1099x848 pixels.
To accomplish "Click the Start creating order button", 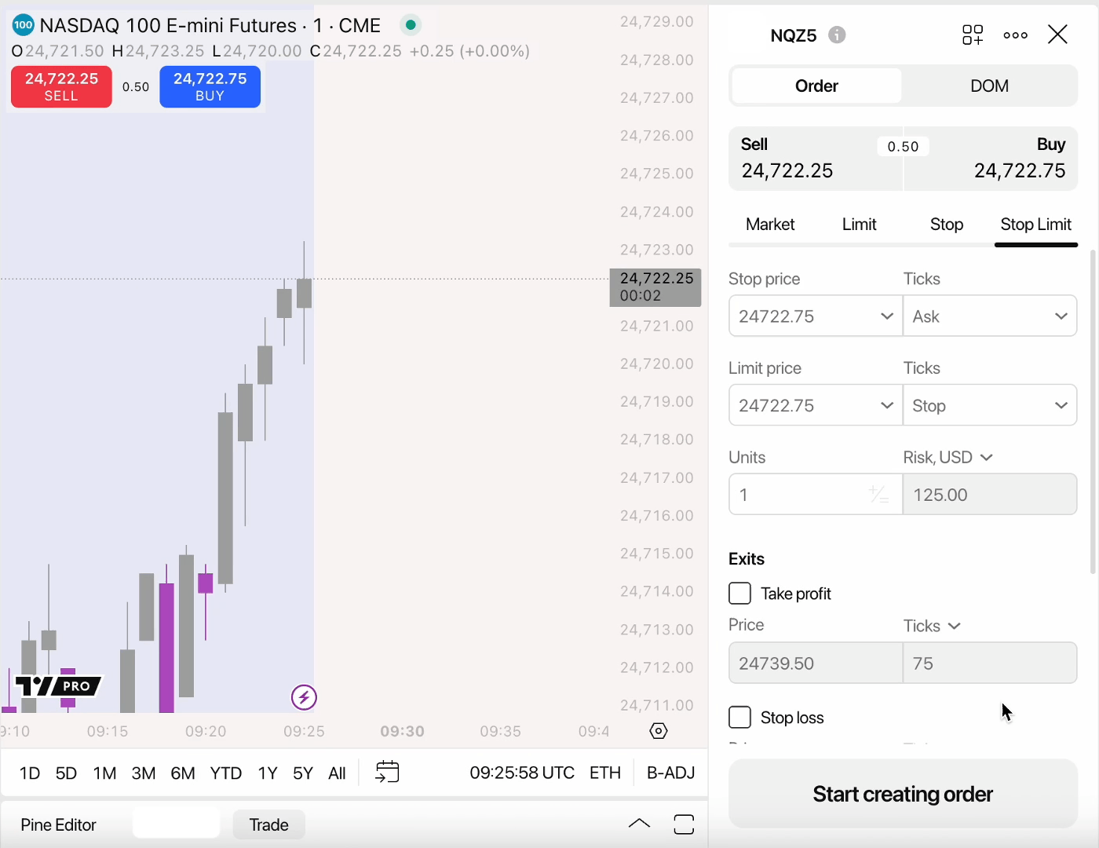I will click(x=903, y=794).
